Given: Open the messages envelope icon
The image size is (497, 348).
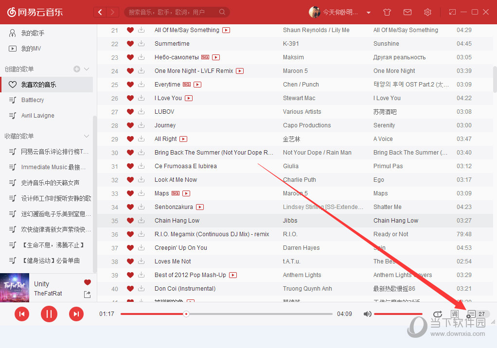Looking at the screenshot, I should tap(408, 12).
